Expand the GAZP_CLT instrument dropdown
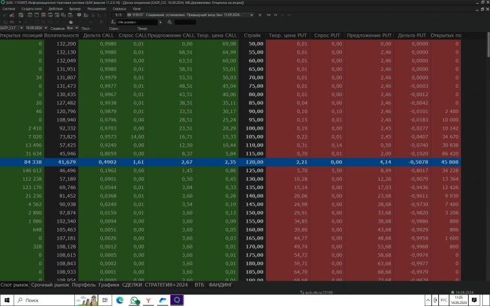This screenshot has height=306, width=490. click(21, 28)
